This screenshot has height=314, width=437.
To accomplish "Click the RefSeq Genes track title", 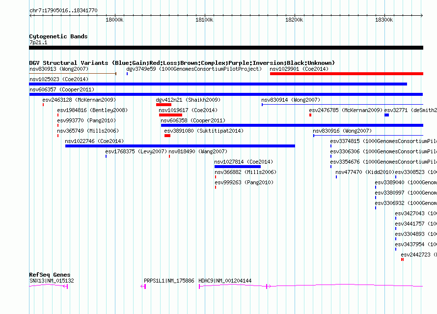I will pos(50,275).
